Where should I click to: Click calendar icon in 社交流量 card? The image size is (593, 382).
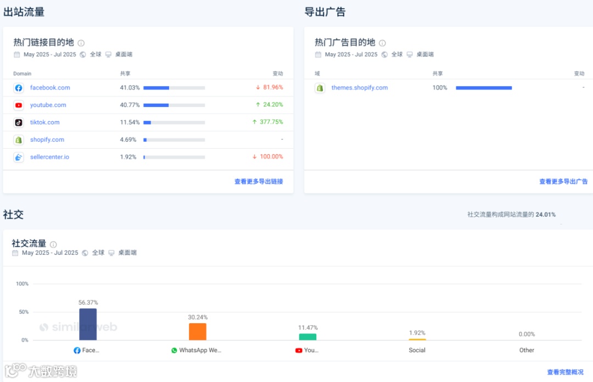pos(15,252)
